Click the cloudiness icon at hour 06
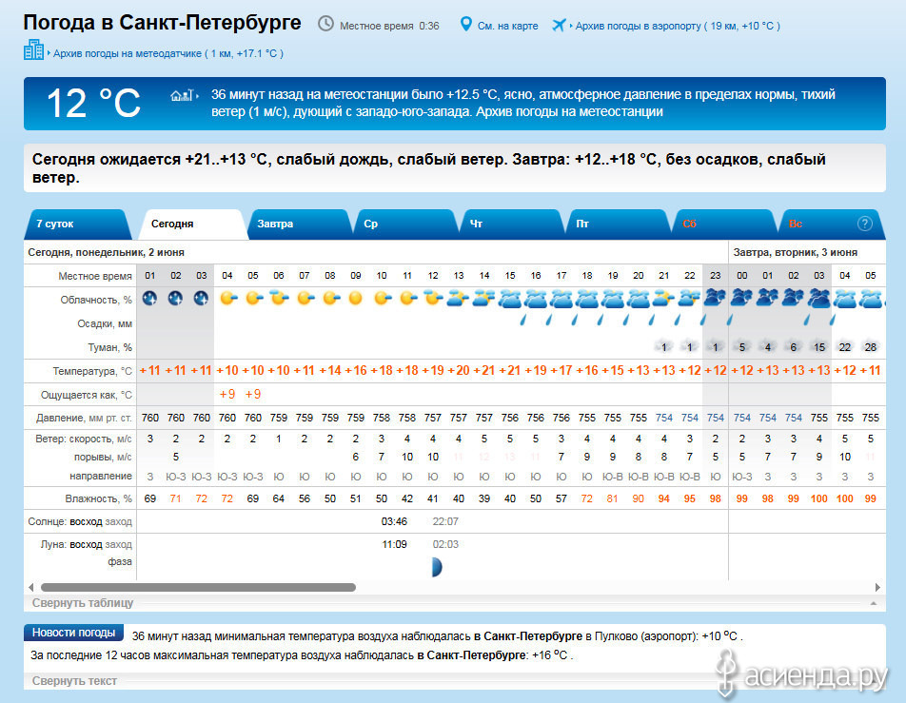The width and height of the screenshot is (906, 703). [x=279, y=298]
